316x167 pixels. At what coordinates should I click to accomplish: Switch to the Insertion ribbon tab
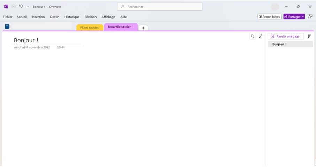pos(38,17)
